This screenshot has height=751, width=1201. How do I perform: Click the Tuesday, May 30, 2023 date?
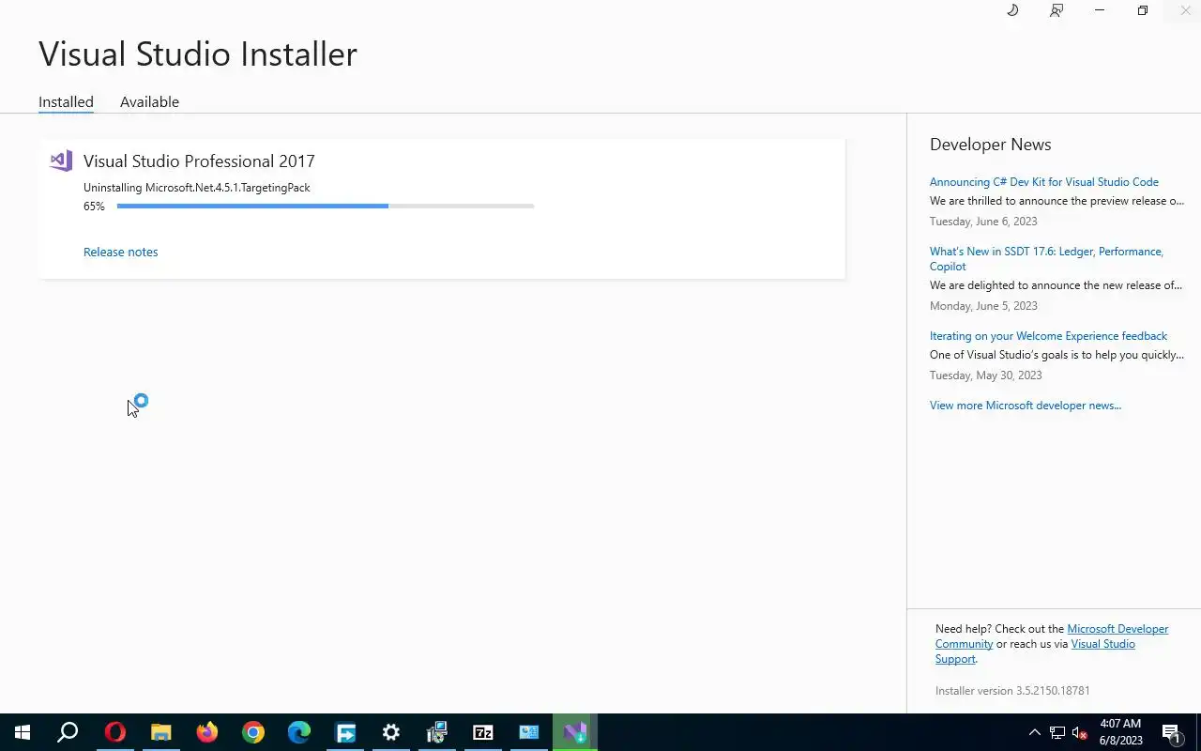pyautogui.click(x=985, y=375)
